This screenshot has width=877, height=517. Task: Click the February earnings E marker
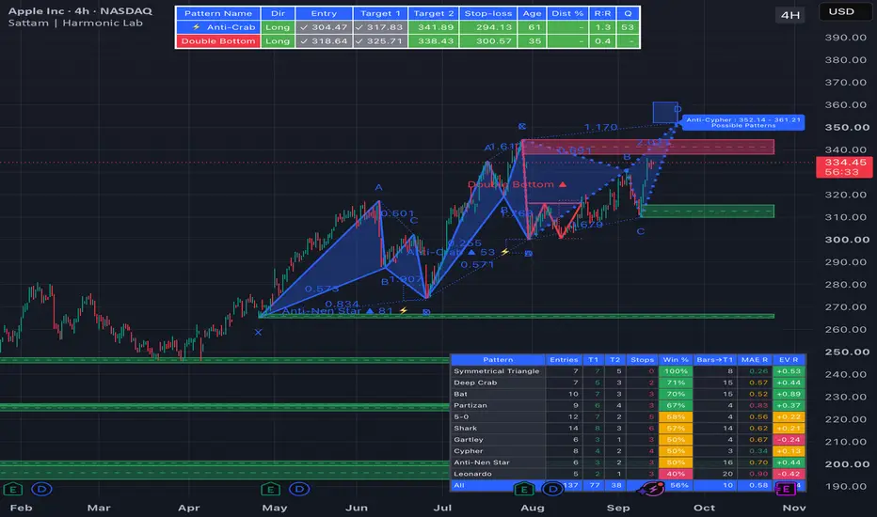pos(12,490)
